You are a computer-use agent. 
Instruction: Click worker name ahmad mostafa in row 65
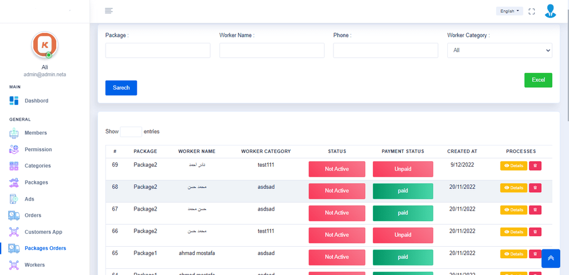click(197, 253)
